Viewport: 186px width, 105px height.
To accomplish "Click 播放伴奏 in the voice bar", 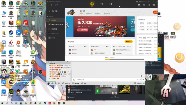I will pyautogui.click(x=76, y=83).
